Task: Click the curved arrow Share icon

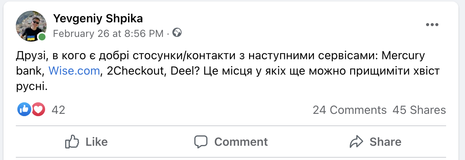Action: (x=357, y=142)
